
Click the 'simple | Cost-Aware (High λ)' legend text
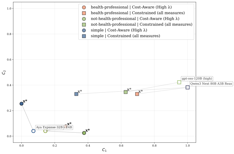pos(119,30)
